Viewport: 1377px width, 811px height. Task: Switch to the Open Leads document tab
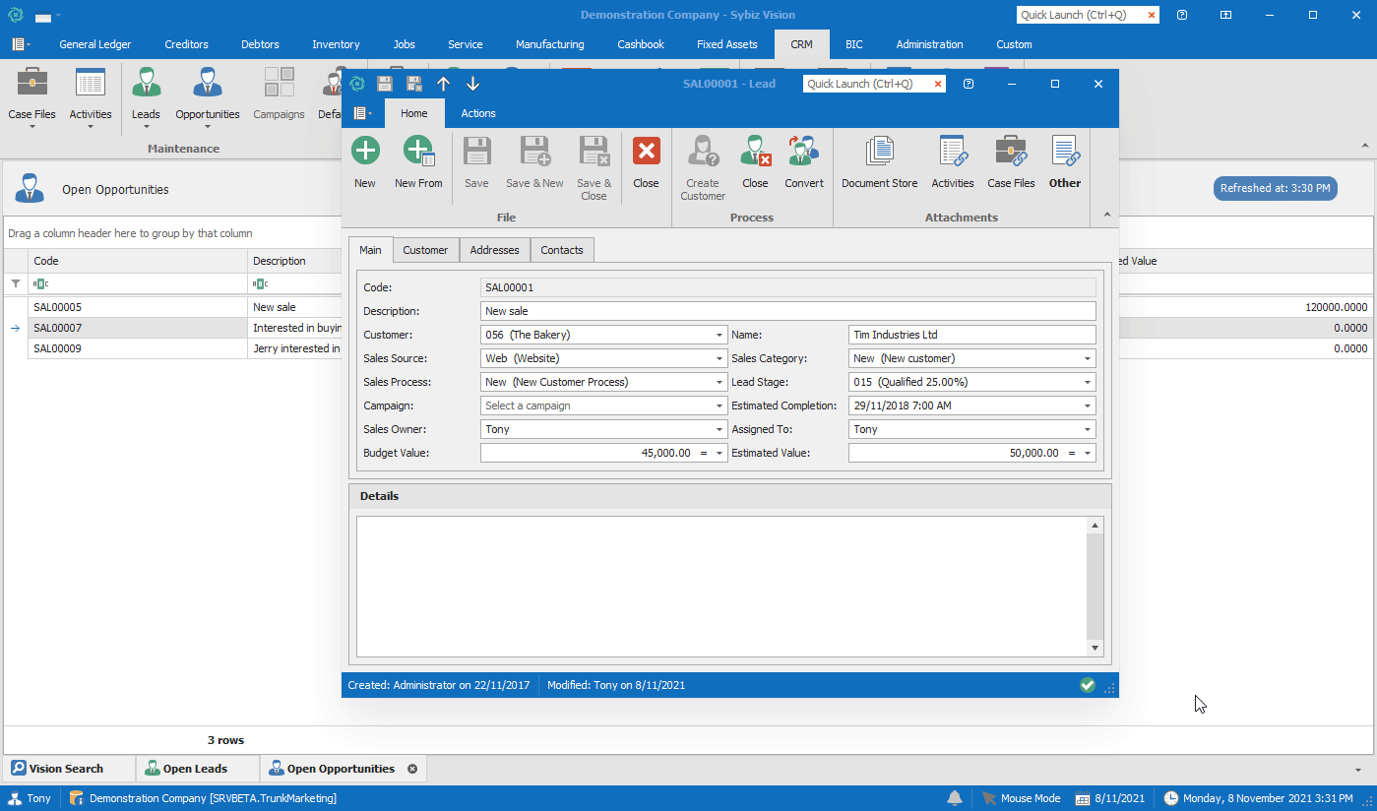tap(195, 769)
